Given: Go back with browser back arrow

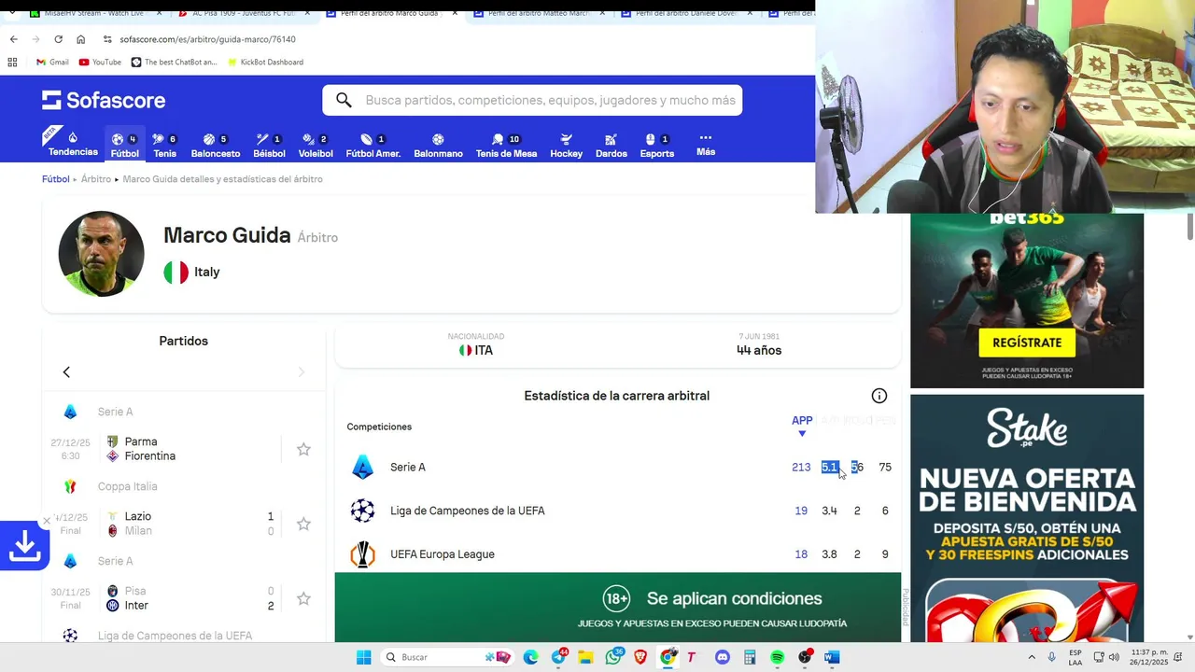Looking at the screenshot, I should [13, 39].
